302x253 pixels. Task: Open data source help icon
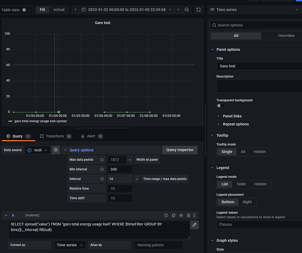point(56,150)
